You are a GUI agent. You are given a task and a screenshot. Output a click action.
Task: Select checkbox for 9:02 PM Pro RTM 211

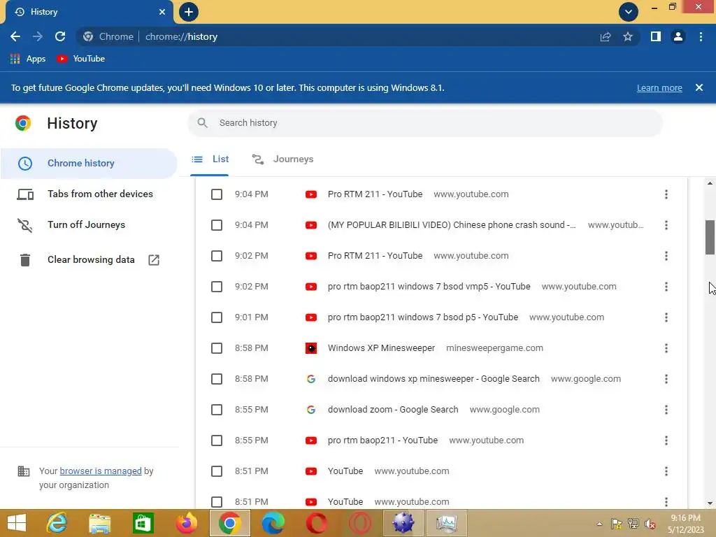click(x=217, y=256)
